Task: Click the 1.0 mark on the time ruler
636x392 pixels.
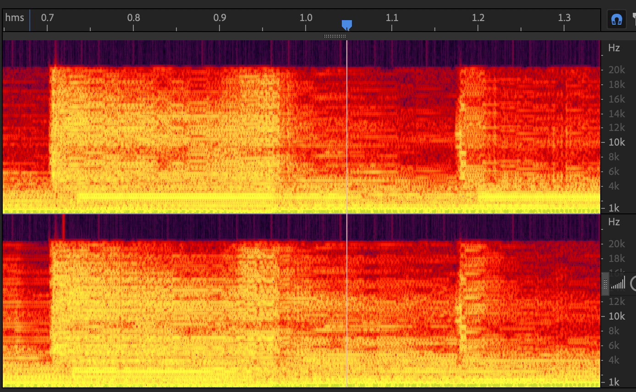Action: click(x=306, y=18)
